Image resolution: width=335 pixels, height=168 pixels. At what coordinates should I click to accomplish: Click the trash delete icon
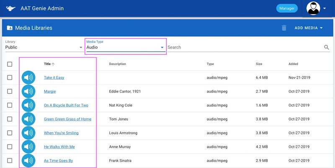tap(284, 28)
